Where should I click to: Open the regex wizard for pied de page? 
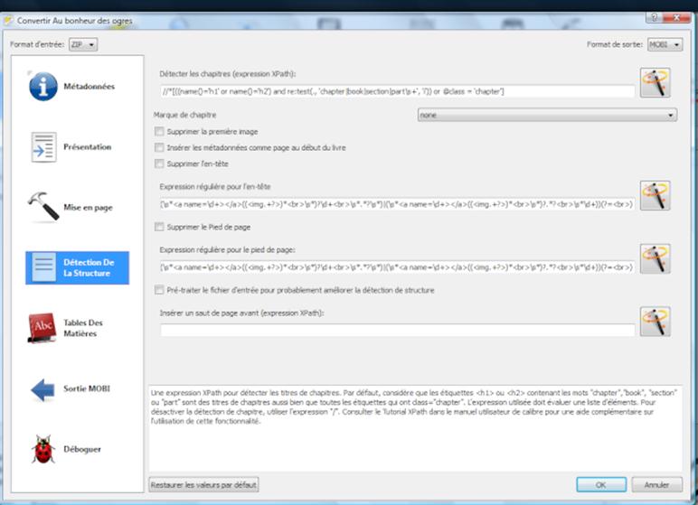[x=655, y=259]
